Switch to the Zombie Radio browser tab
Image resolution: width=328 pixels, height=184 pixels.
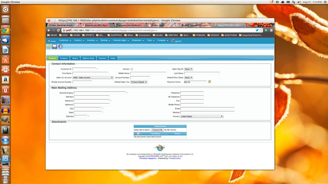(x=157, y=25)
